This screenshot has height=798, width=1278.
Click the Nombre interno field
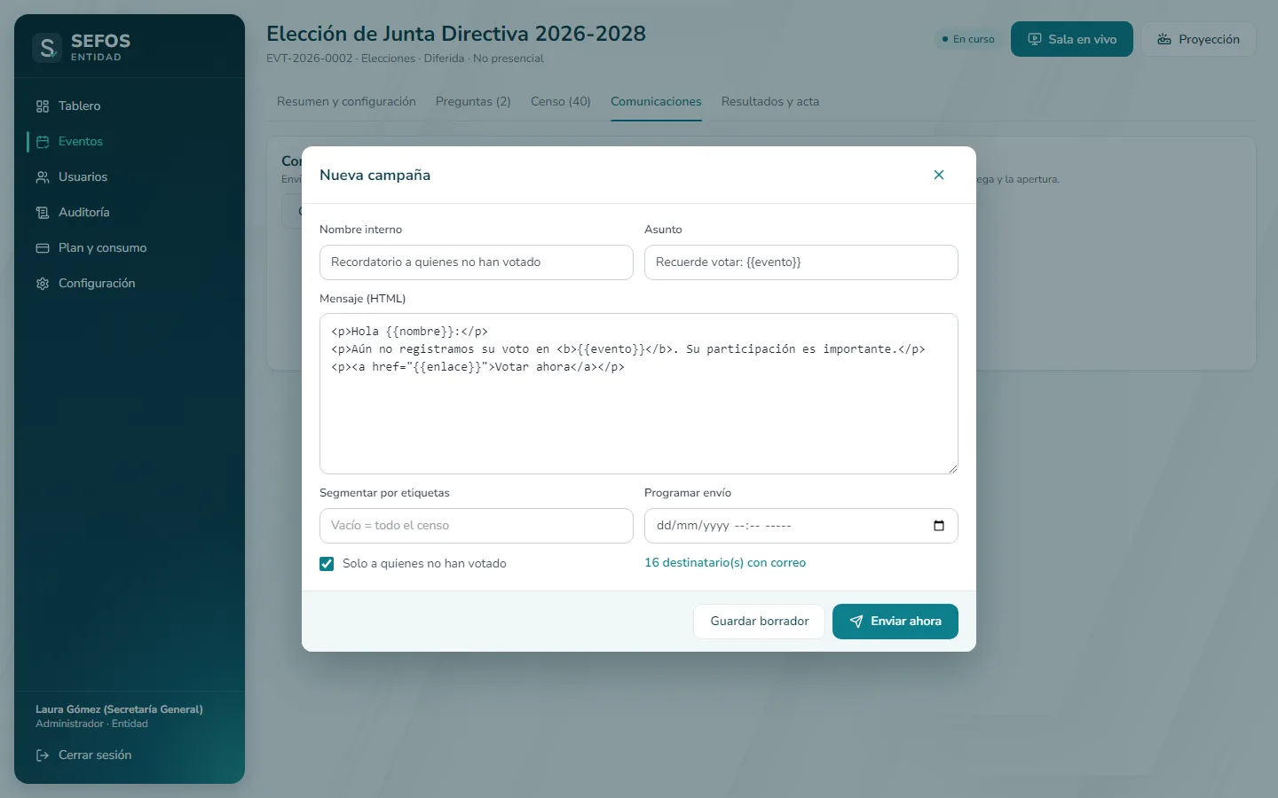477,262
